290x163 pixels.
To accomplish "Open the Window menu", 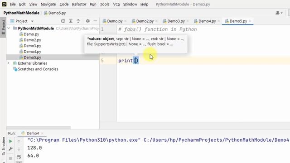I will coord(130,4).
